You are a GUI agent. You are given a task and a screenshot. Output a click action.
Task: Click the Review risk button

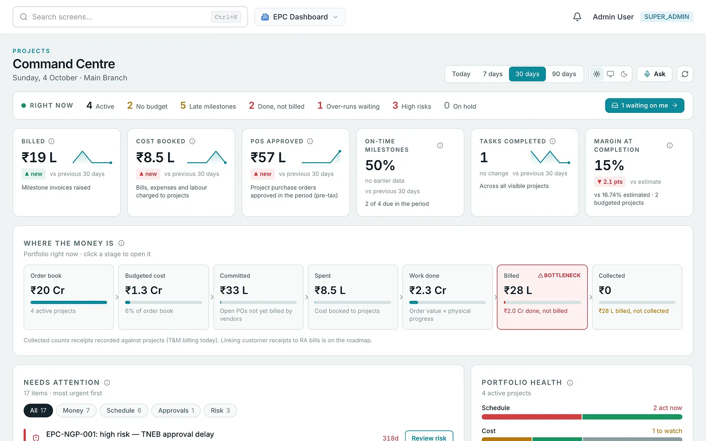[429, 437]
